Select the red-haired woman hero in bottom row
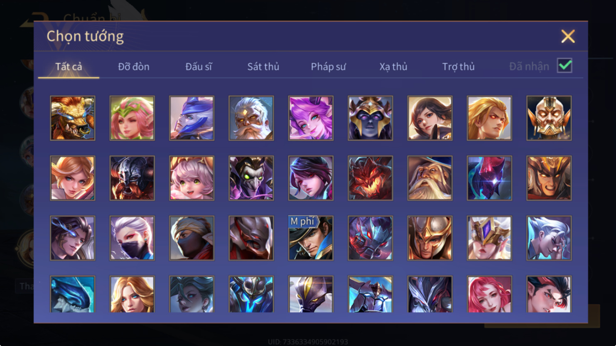The image size is (616, 346). click(489, 294)
